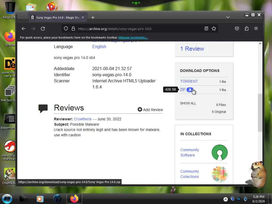
Task: Click the browser Back arrow
Action: (x=24, y=29)
